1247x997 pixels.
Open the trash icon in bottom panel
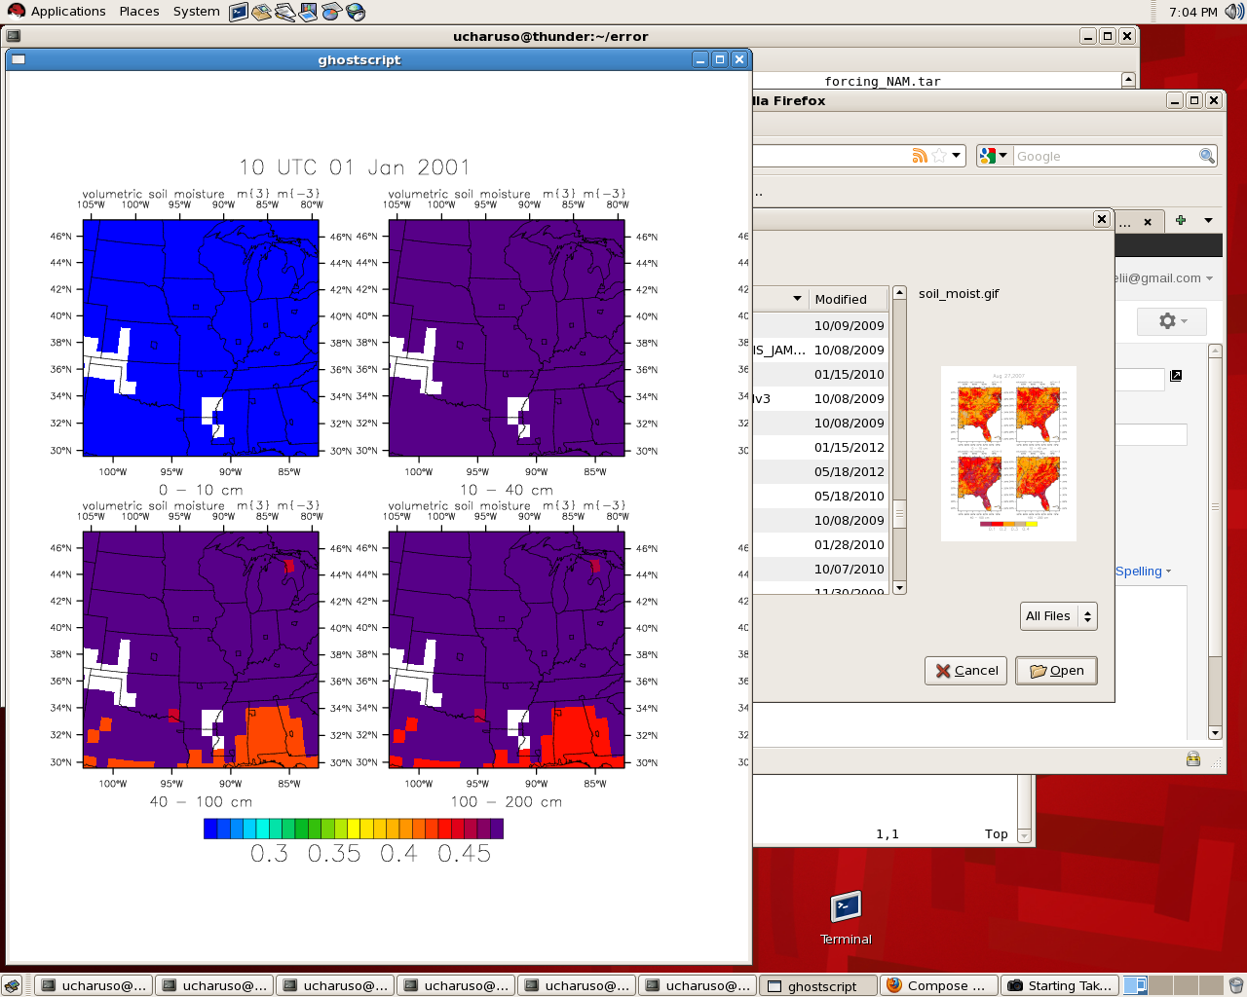(1235, 985)
